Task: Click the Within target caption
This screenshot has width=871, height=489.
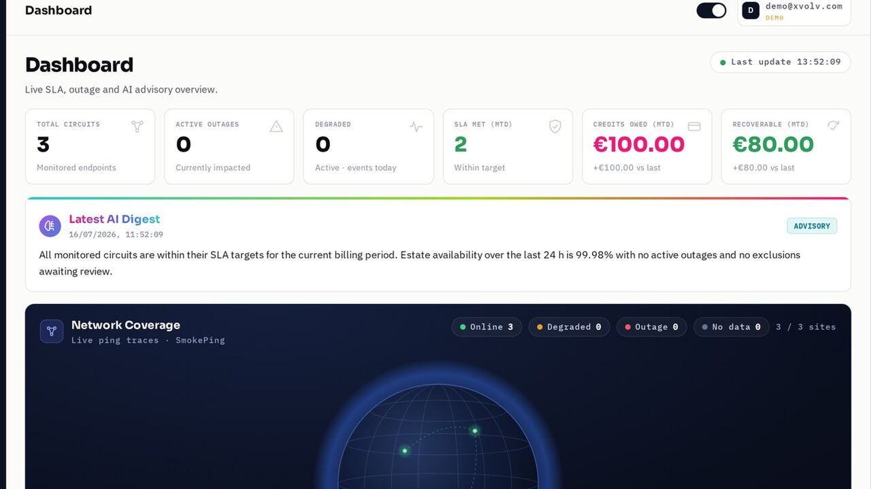Action: coord(480,168)
